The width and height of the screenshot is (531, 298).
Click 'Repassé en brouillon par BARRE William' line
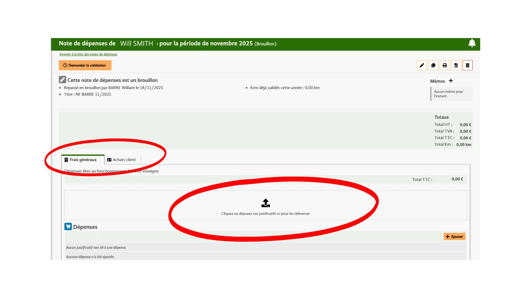point(113,88)
